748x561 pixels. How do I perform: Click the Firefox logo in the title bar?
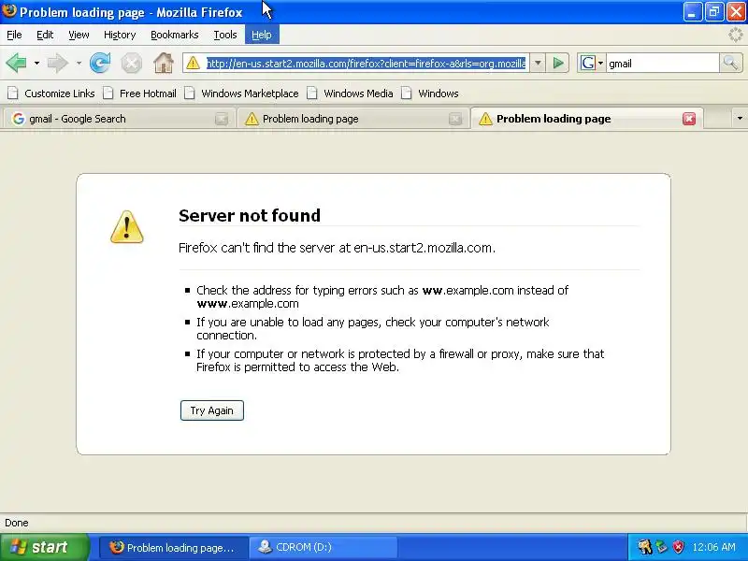[9, 11]
